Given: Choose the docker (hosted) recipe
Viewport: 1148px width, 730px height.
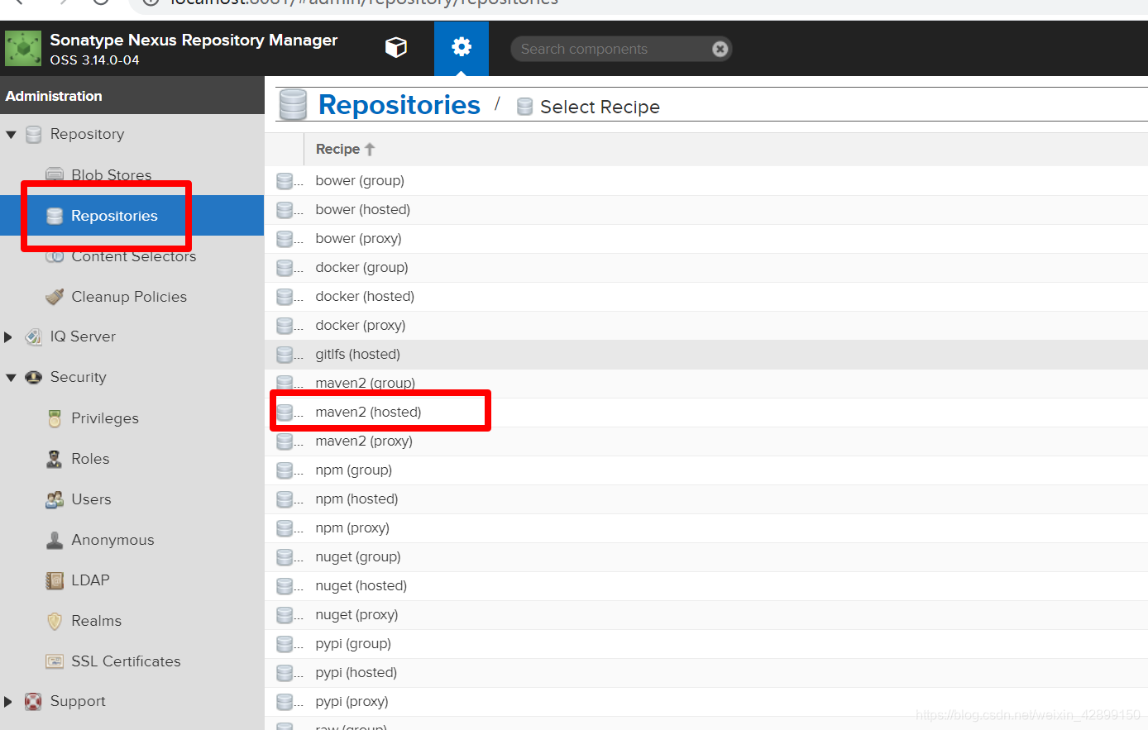Looking at the screenshot, I should point(706,297).
